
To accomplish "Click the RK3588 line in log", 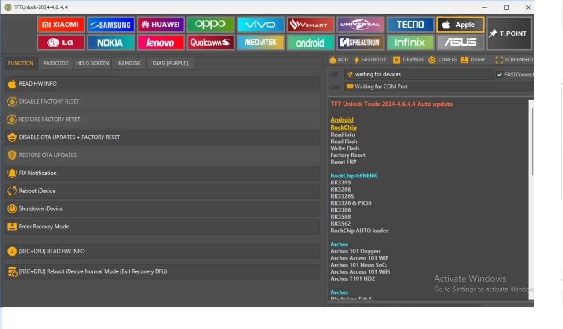I will coord(341,217).
